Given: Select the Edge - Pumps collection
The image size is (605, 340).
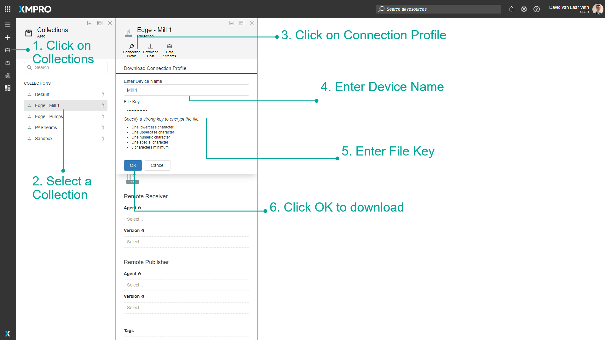Looking at the screenshot, I should click(x=49, y=116).
